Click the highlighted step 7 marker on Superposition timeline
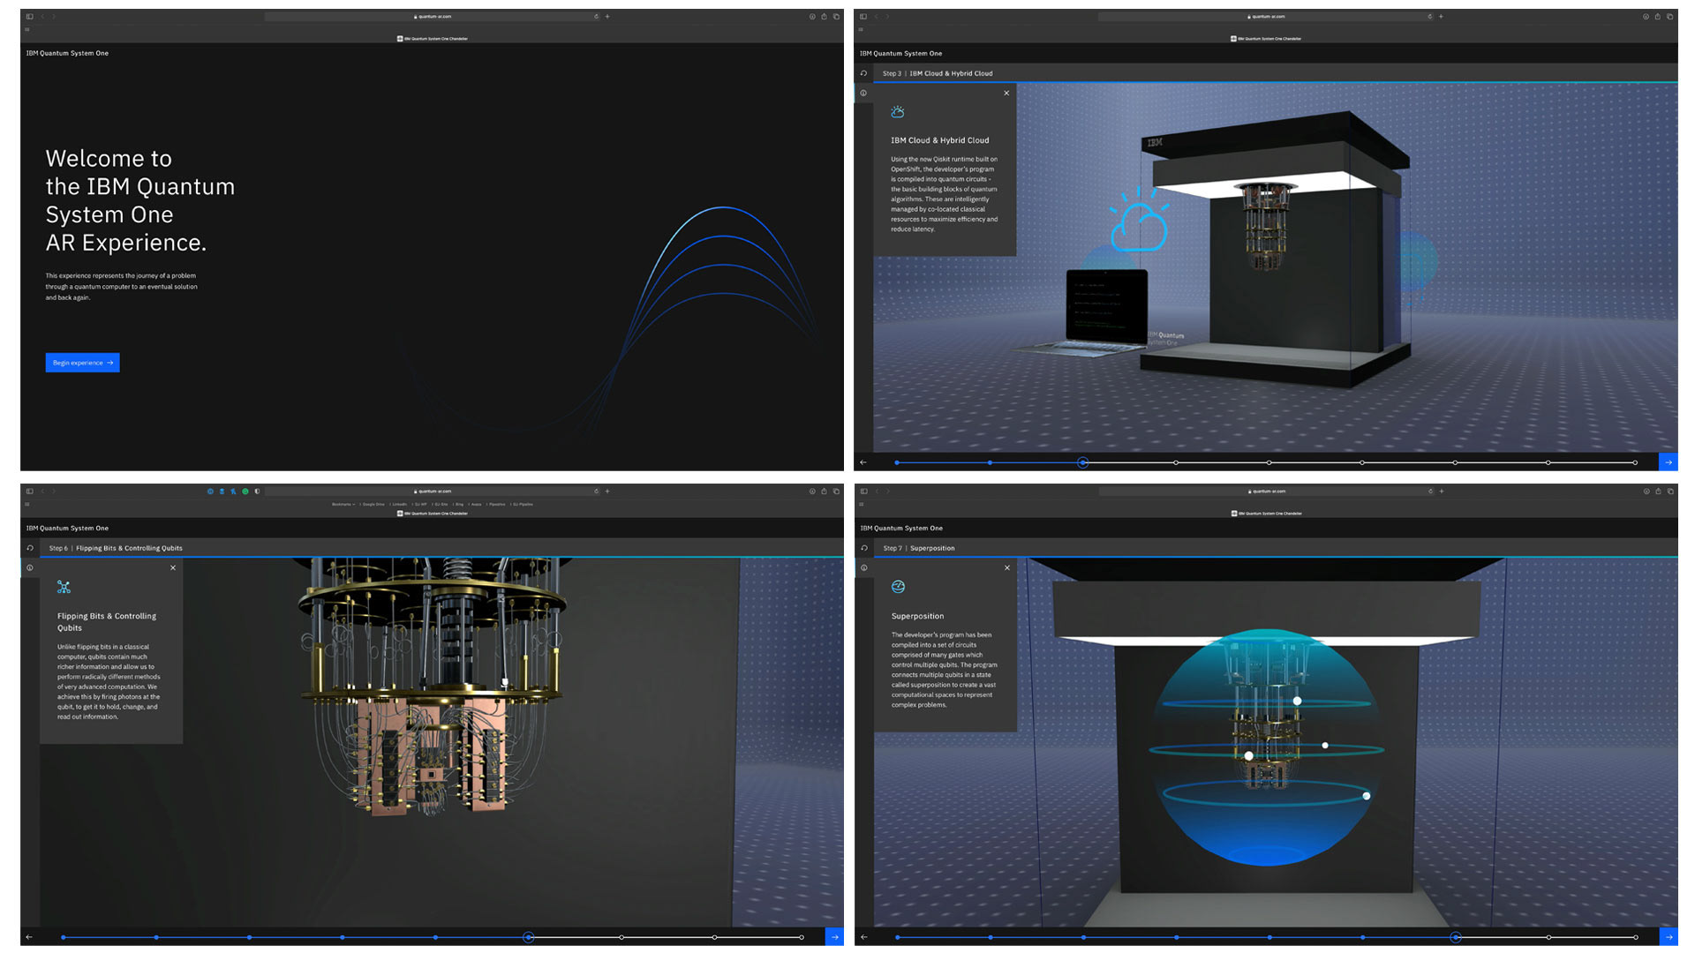This screenshot has height=953, width=1695. coord(1456,937)
